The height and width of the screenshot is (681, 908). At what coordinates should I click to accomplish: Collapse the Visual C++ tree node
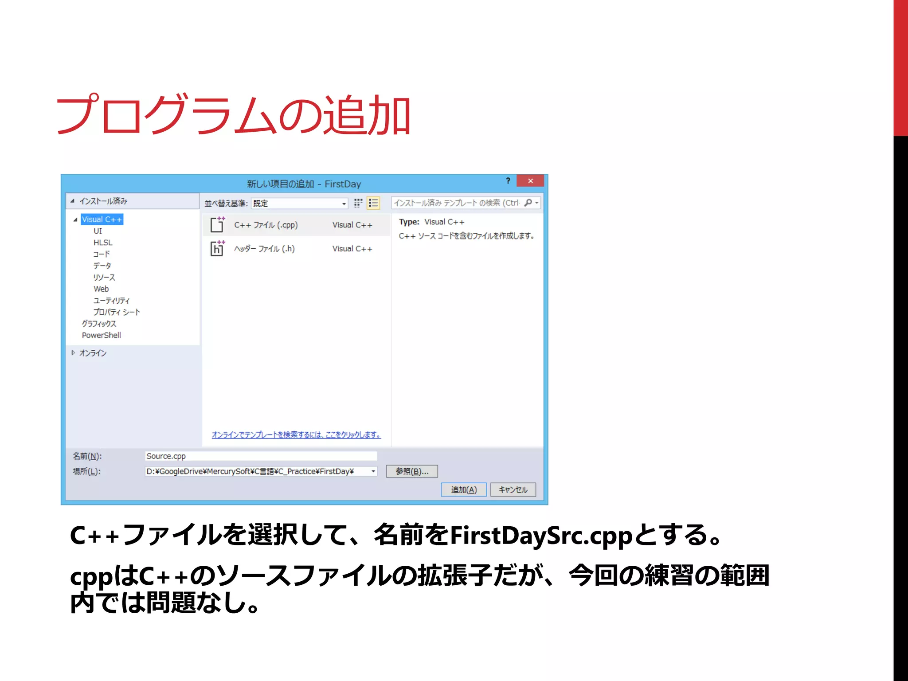click(75, 219)
